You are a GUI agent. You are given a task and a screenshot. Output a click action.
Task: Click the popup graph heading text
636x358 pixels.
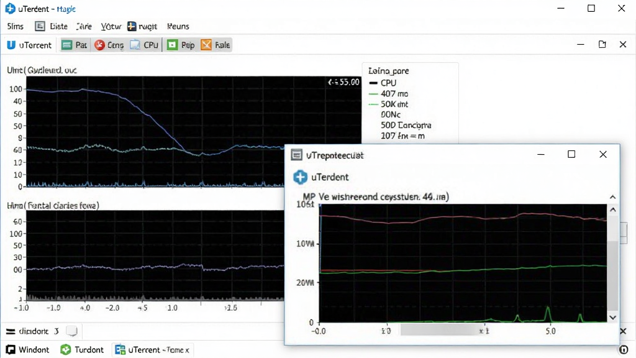[x=376, y=197]
